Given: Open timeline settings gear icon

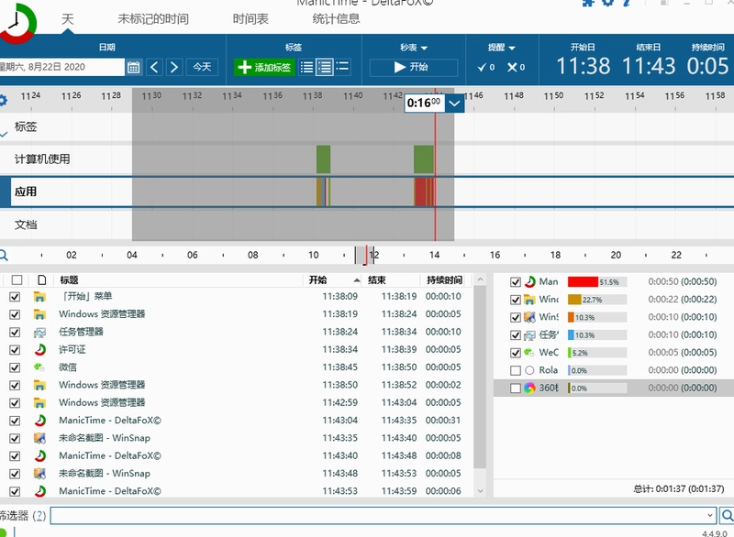Looking at the screenshot, I should [x=3, y=100].
